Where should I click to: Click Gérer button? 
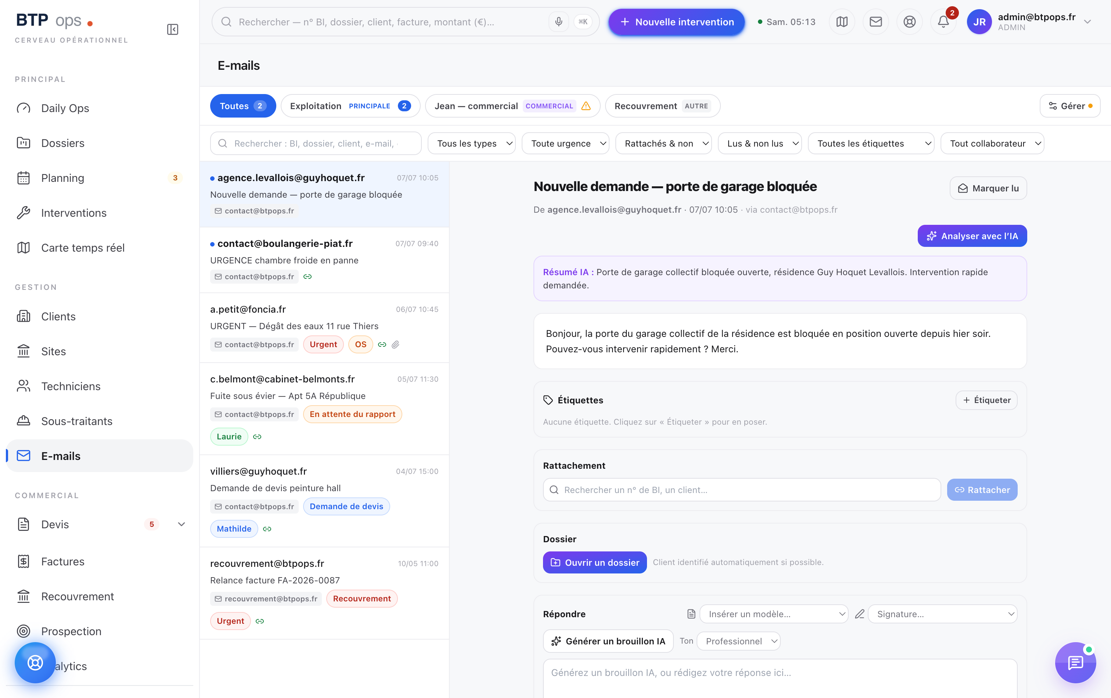point(1070,106)
